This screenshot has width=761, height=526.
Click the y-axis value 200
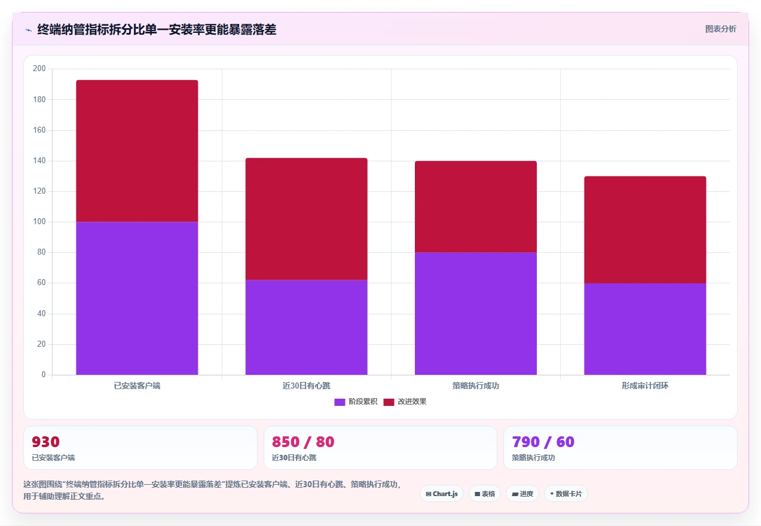point(39,69)
